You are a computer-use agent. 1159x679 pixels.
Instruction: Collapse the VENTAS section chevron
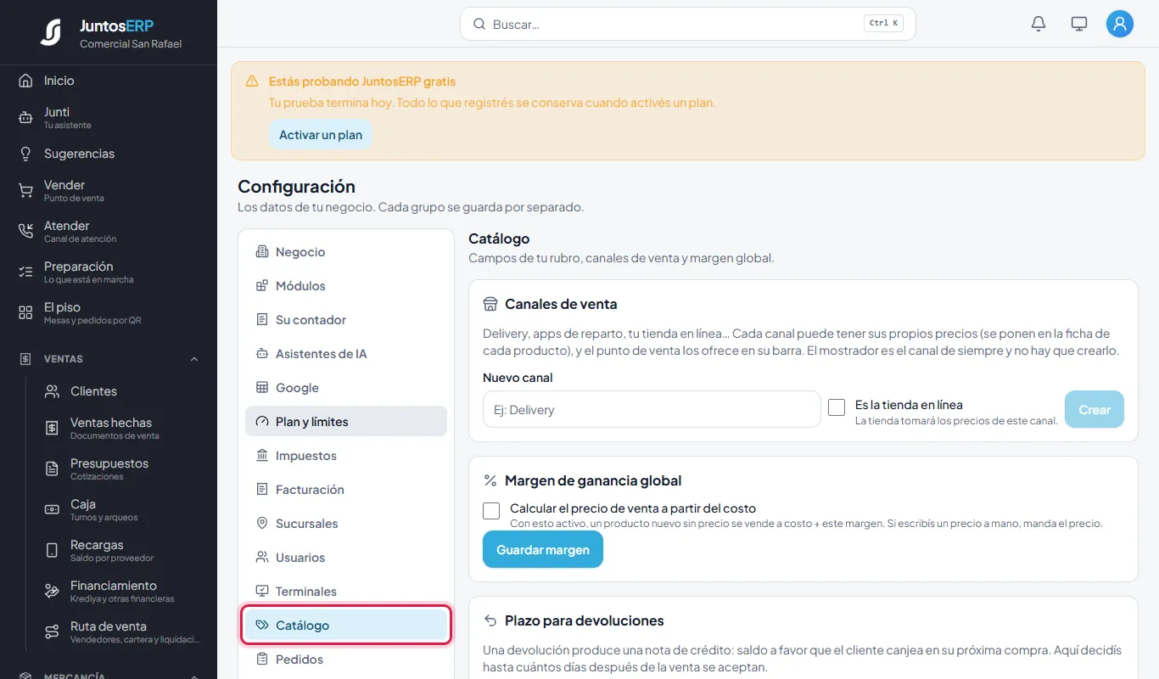tap(194, 359)
